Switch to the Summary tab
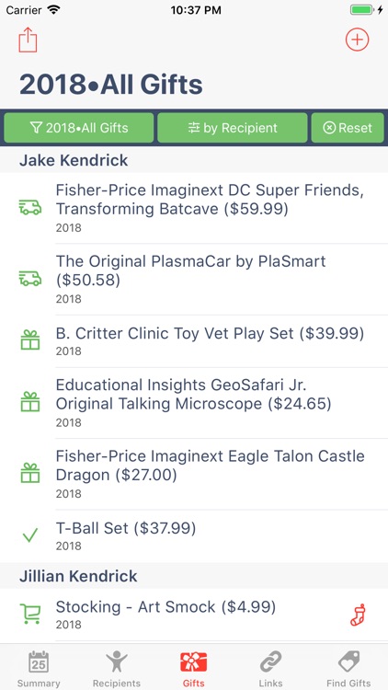This screenshot has height=690, width=388. coord(39,669)
